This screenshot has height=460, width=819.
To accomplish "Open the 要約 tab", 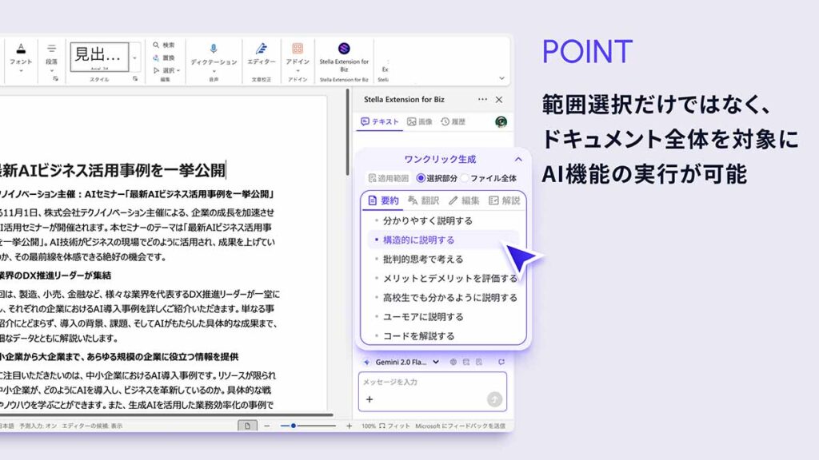I will [x=383, y=200].
